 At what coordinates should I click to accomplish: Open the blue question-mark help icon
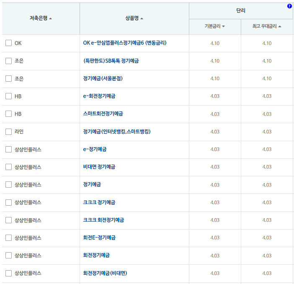point(289,6)
